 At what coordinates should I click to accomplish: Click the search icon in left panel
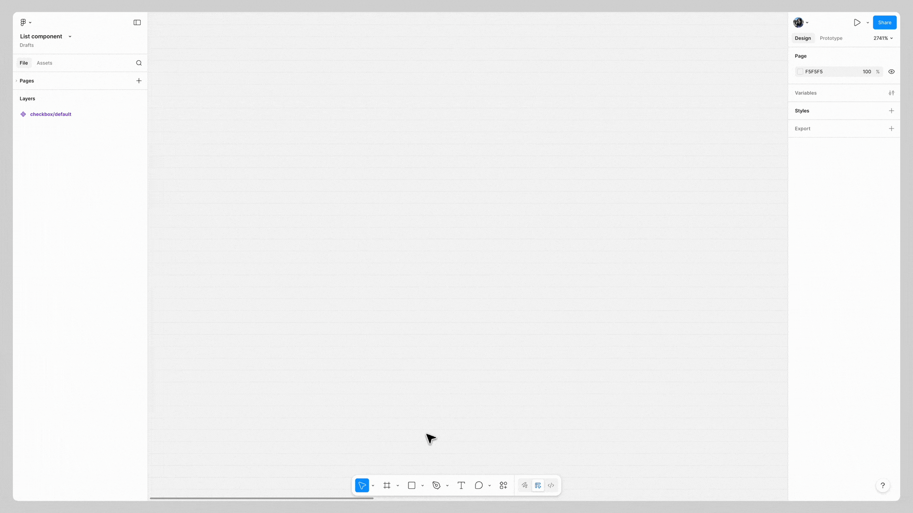coord(139,63)
